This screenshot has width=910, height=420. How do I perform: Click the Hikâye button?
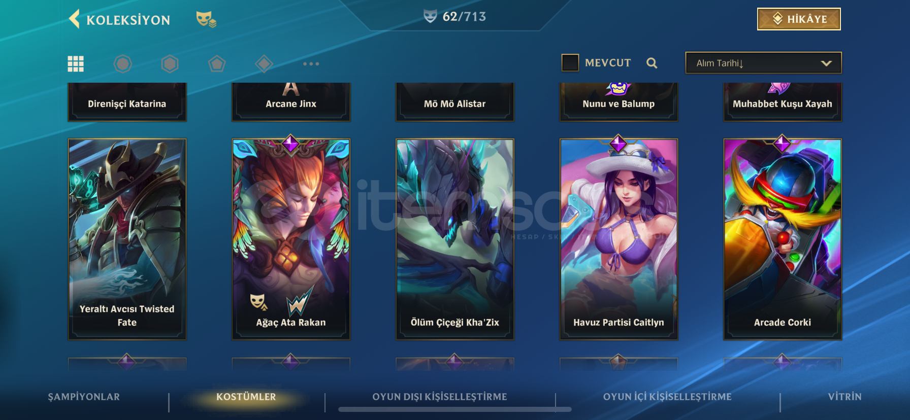pyautogui.click(x=799, y=19)
